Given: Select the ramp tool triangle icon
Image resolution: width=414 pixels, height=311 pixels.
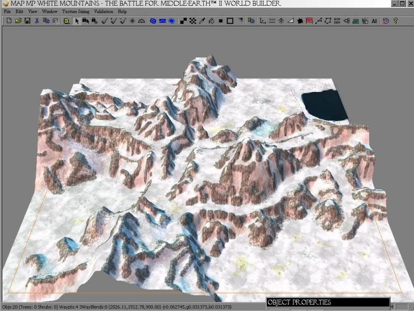Looking at the screenshot, I should coord(291,21).
